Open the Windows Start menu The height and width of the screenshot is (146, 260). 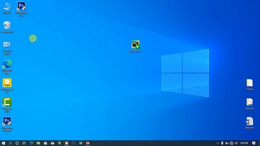[x=3, y=143]
